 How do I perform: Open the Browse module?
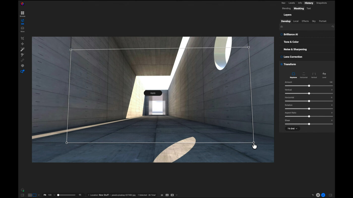(22, 14)
